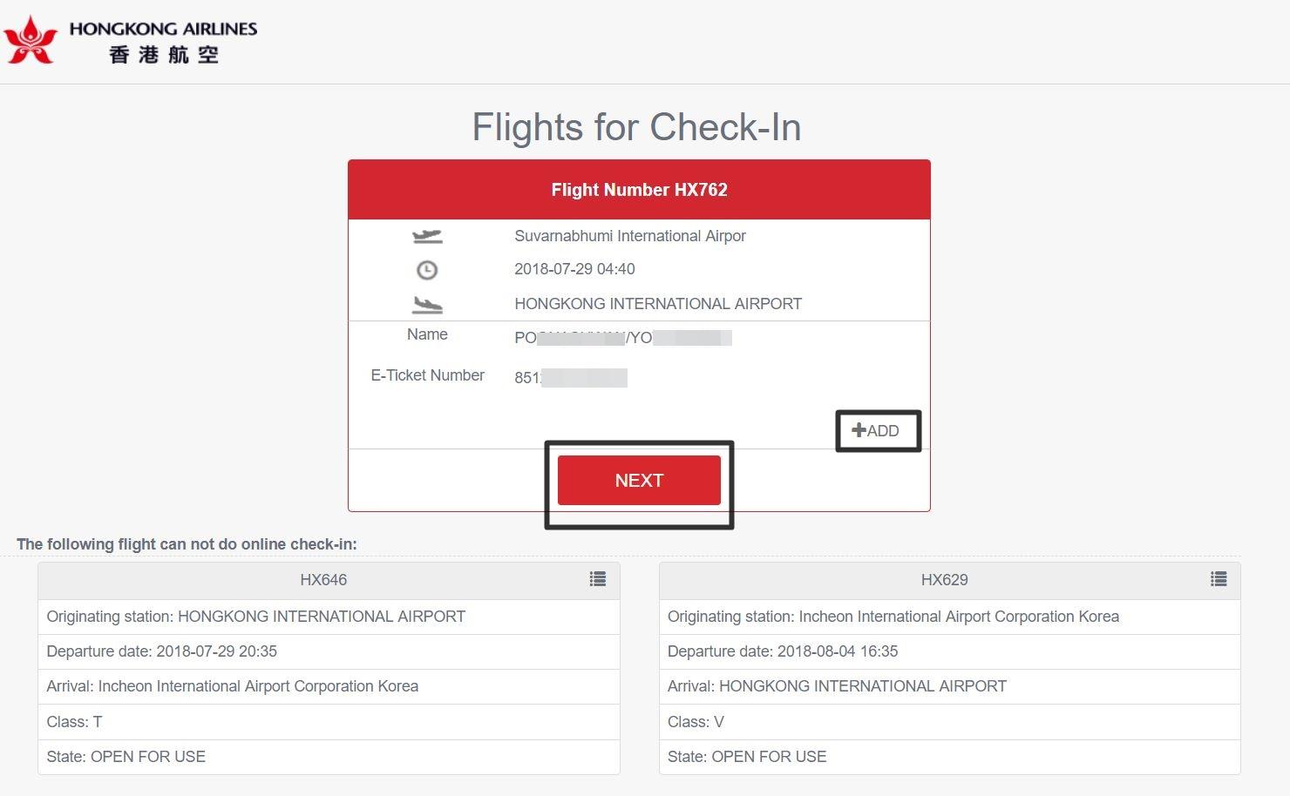Select the Flight Number HX762 header bar
The height and width of the screenshot is (796, 1290).
(639, 189)
